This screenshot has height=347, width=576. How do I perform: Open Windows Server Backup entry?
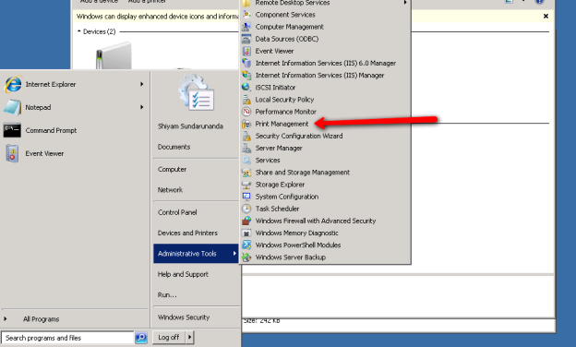pos(290,257)
